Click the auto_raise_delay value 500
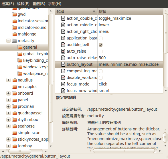 point(102,58)
